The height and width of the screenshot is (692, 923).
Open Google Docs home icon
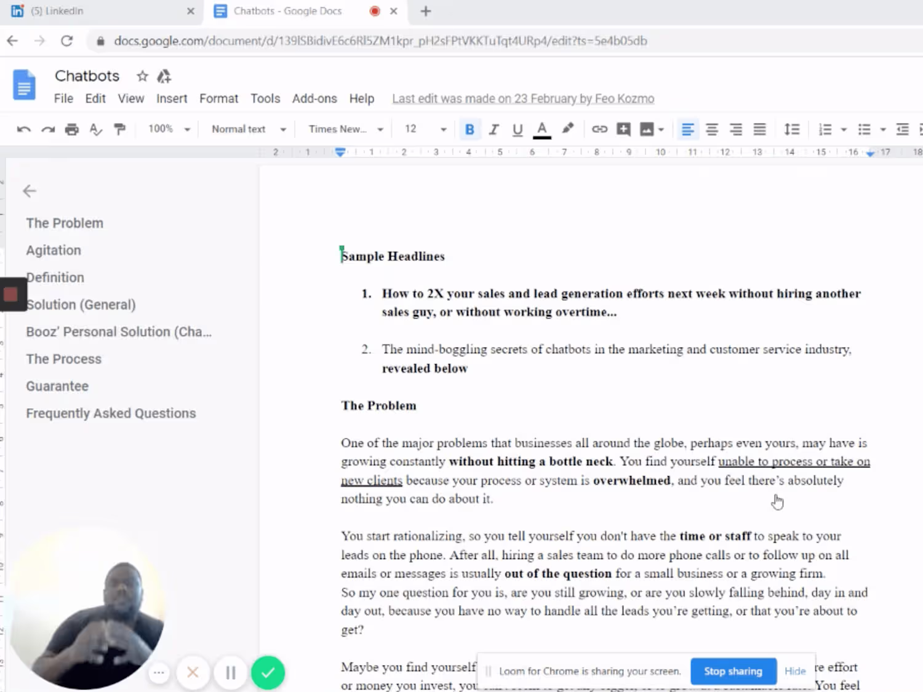[25, 84]
